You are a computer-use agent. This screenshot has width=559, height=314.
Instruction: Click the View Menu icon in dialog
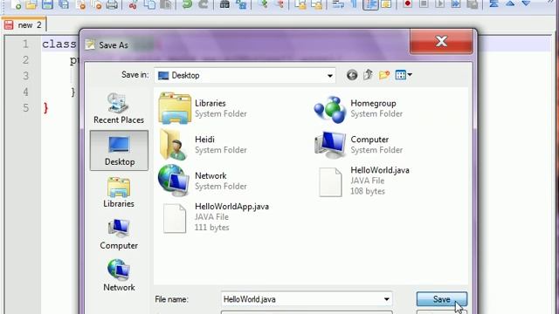[x=400, y=75]
